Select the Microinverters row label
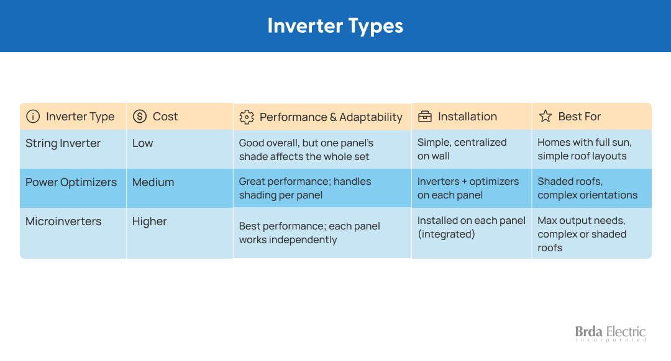 pos(63,221)
